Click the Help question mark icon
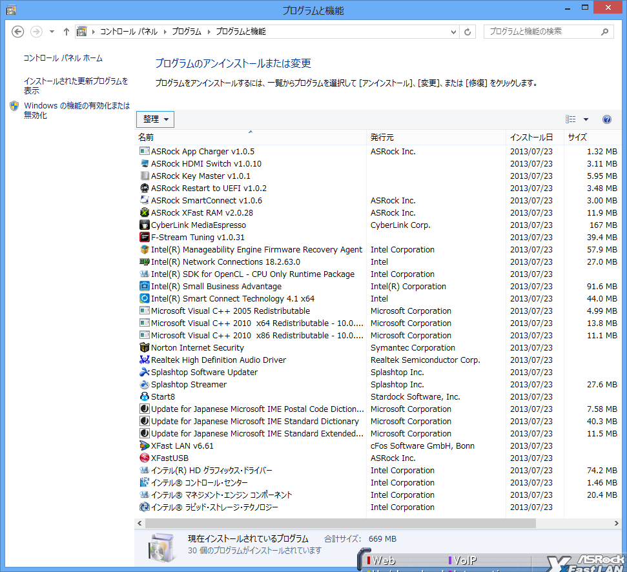Viewport: 627px width, 572px height. 606,119
